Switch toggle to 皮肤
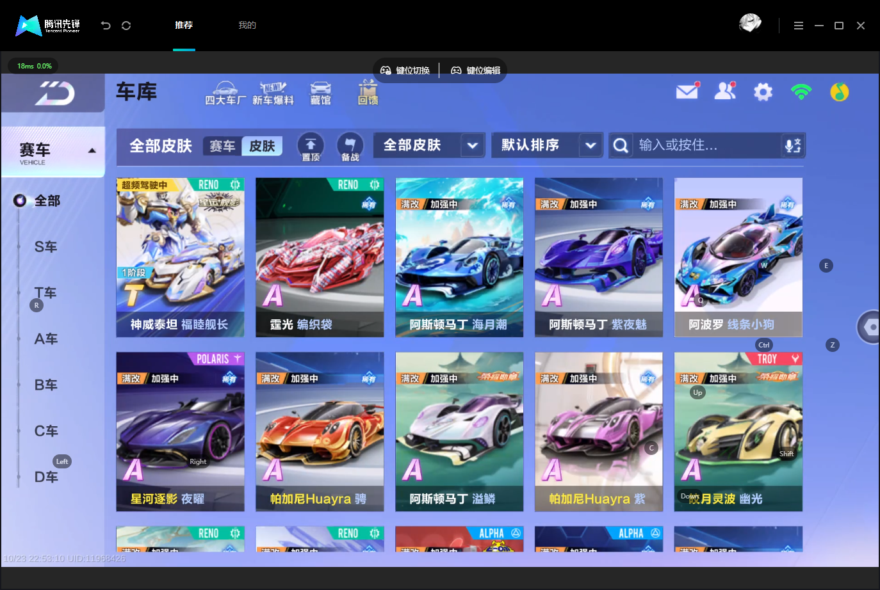The image size is (880, 590). 262,146
